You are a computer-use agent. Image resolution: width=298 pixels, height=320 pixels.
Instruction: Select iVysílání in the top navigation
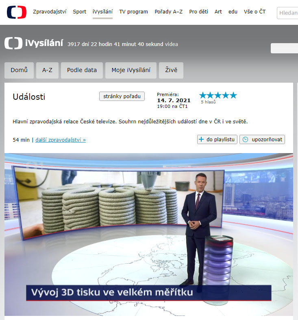[x=102, y=12]
